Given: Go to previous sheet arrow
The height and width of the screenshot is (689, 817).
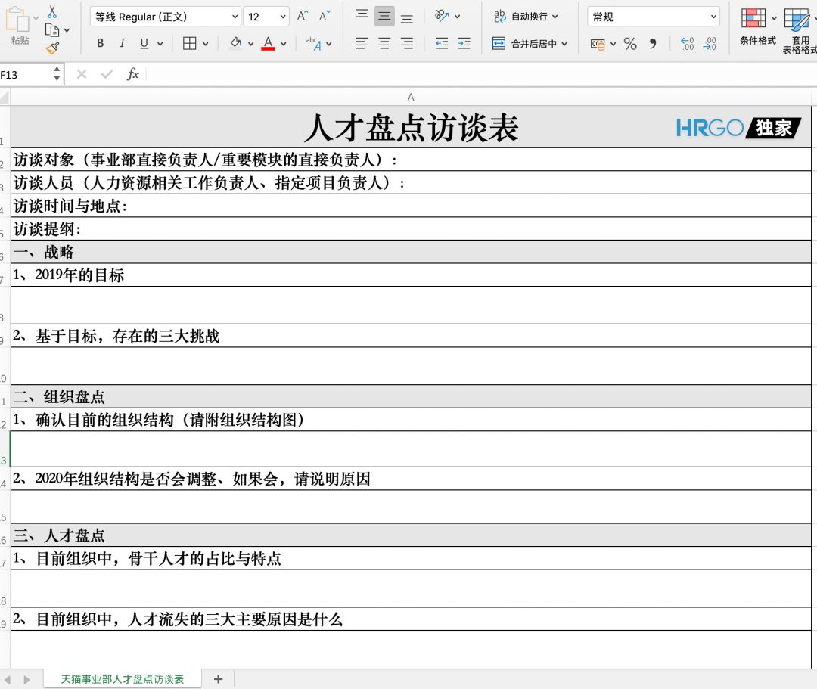Looking at the screenshot, I should pos(8,680).
